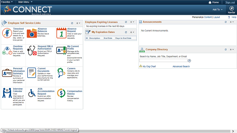Image resolution: width=237 pixels, height=133 pixels.
Task: Click the My Current Profile icon
Action: (x=61, y=51)
